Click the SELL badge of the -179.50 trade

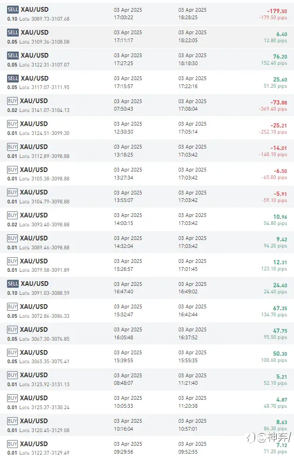click(x=13, y=9)
